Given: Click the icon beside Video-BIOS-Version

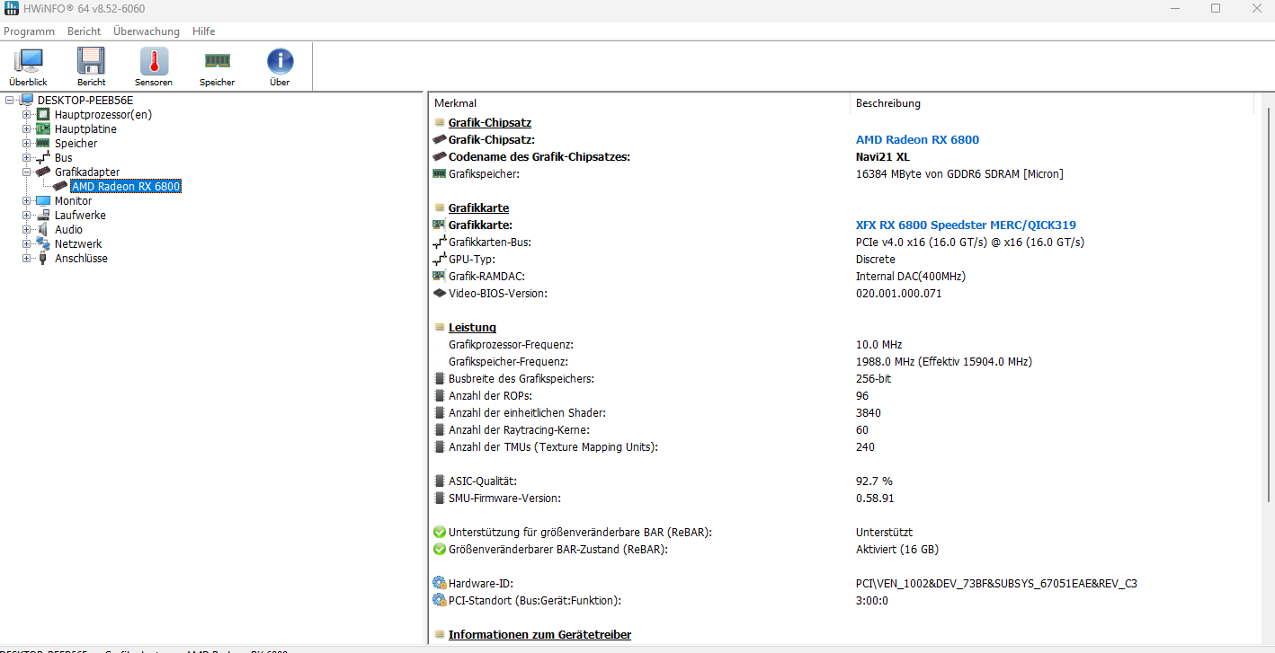Looking at the screenshot, I should [x=440, y=293].
